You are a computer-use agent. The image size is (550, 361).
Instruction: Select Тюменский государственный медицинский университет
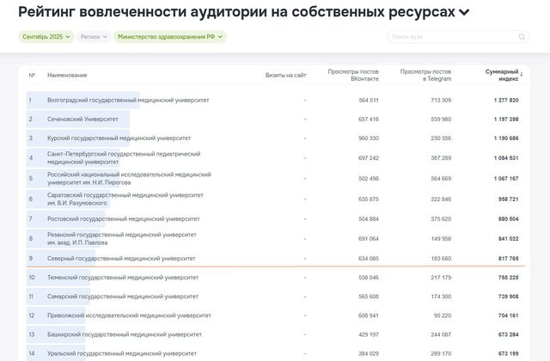123,278
